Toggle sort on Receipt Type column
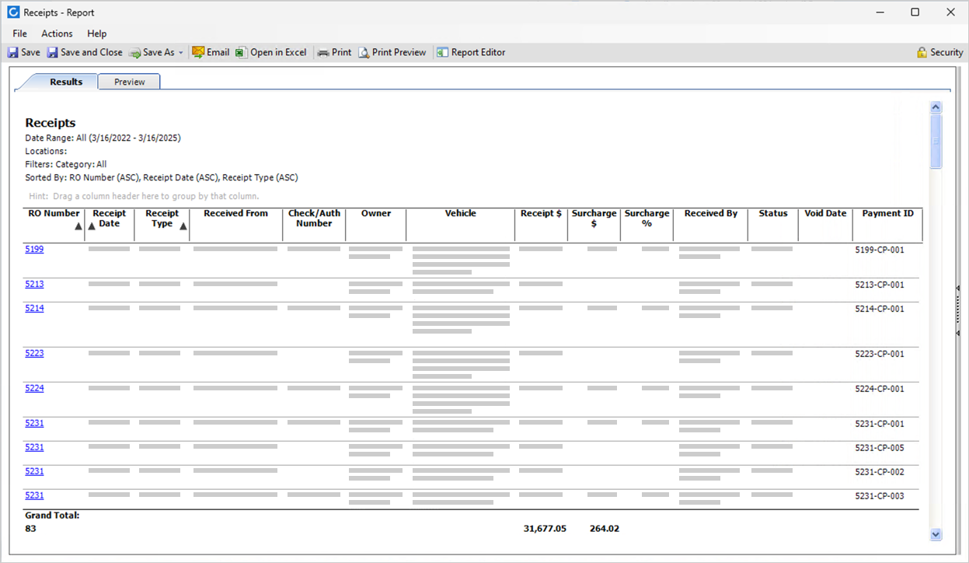The image size is (969, 563). pyautogui.click(x=162, y=219)
